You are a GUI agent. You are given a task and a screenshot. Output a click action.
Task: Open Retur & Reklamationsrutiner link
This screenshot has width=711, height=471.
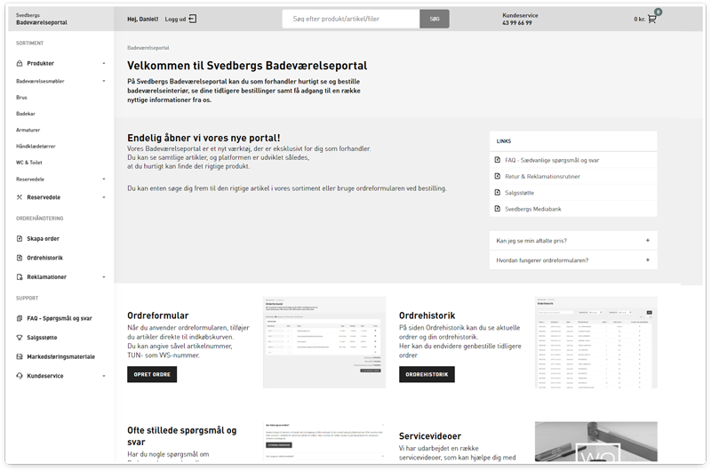click(542, 176)
